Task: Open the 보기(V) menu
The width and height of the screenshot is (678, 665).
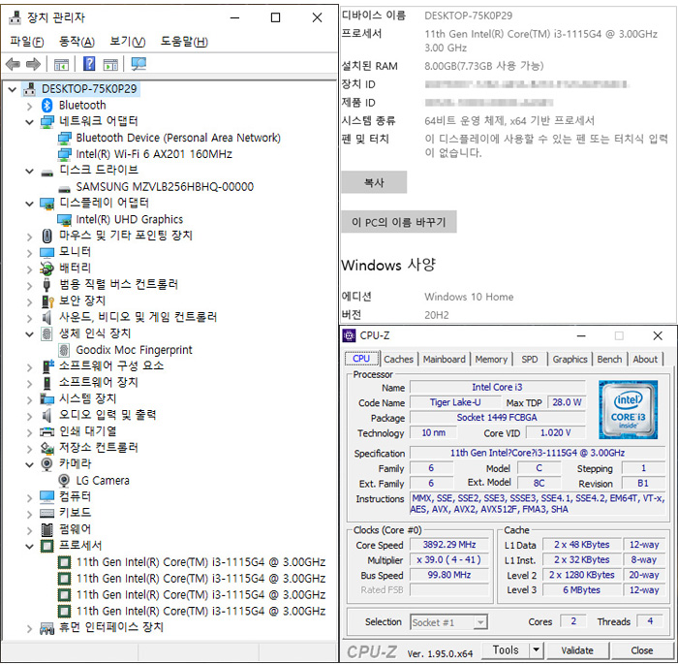Action: pos(128,42)
